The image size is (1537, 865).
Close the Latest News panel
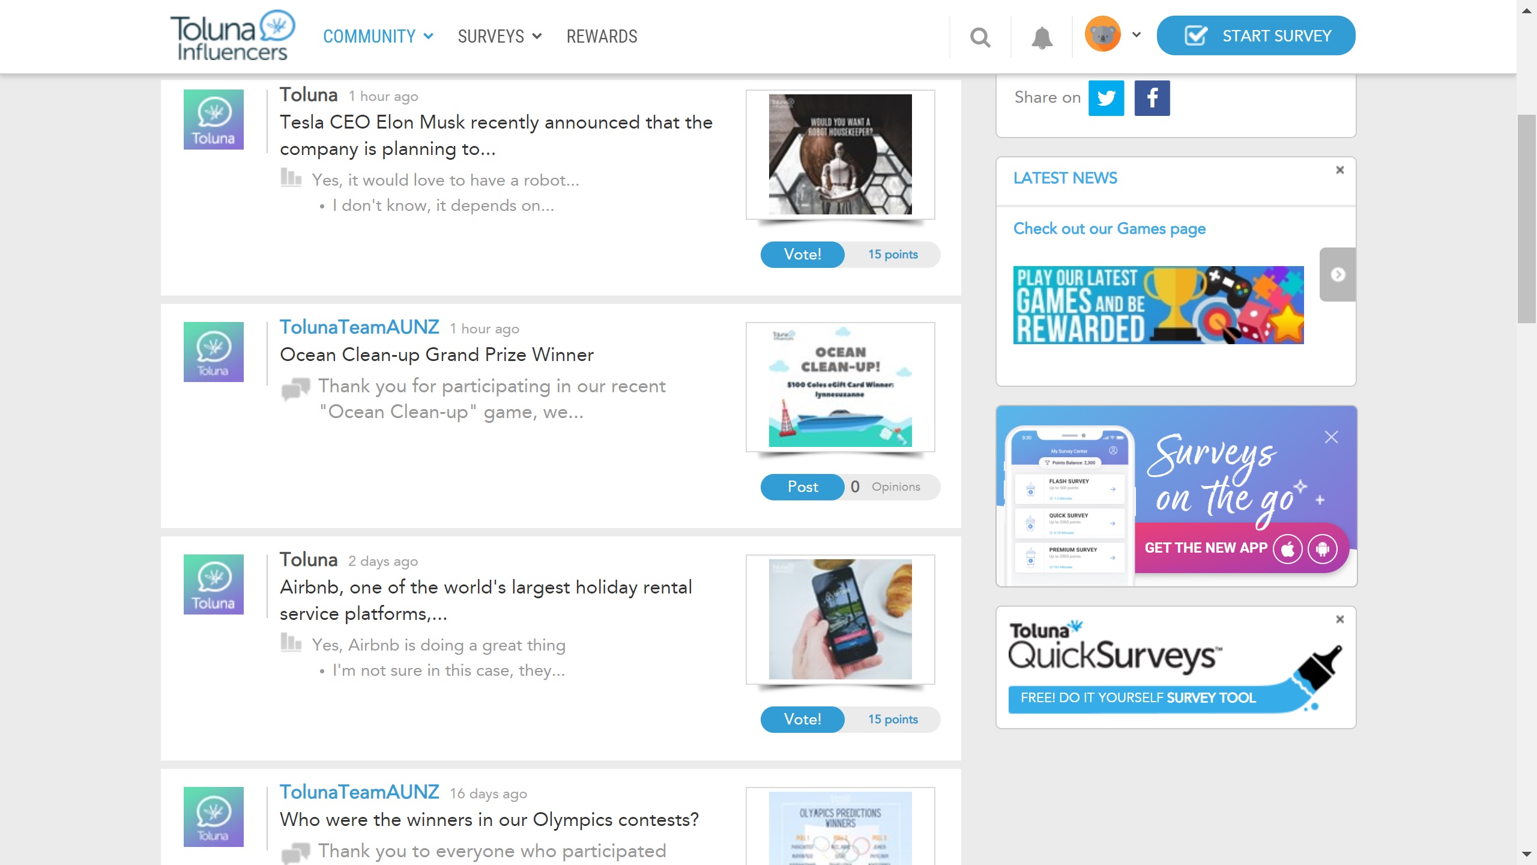pos(1339,170)
